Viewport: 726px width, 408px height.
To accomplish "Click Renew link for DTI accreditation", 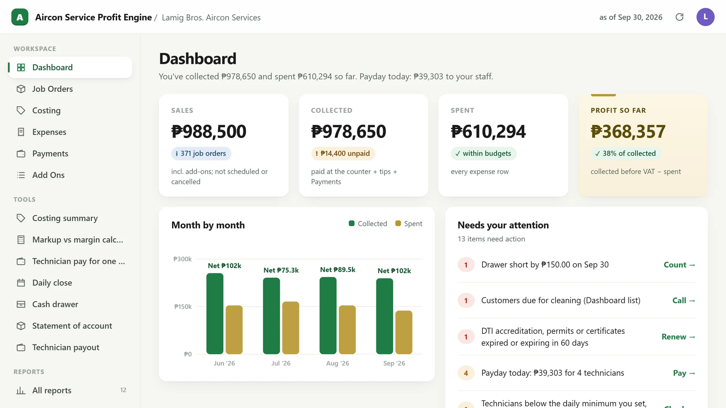I will point(678,337).
